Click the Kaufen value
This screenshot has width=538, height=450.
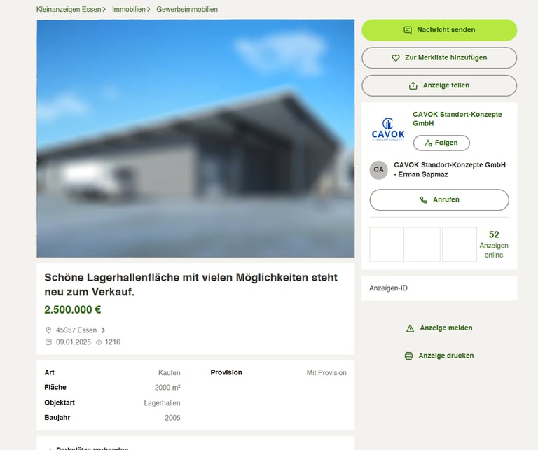169,372
